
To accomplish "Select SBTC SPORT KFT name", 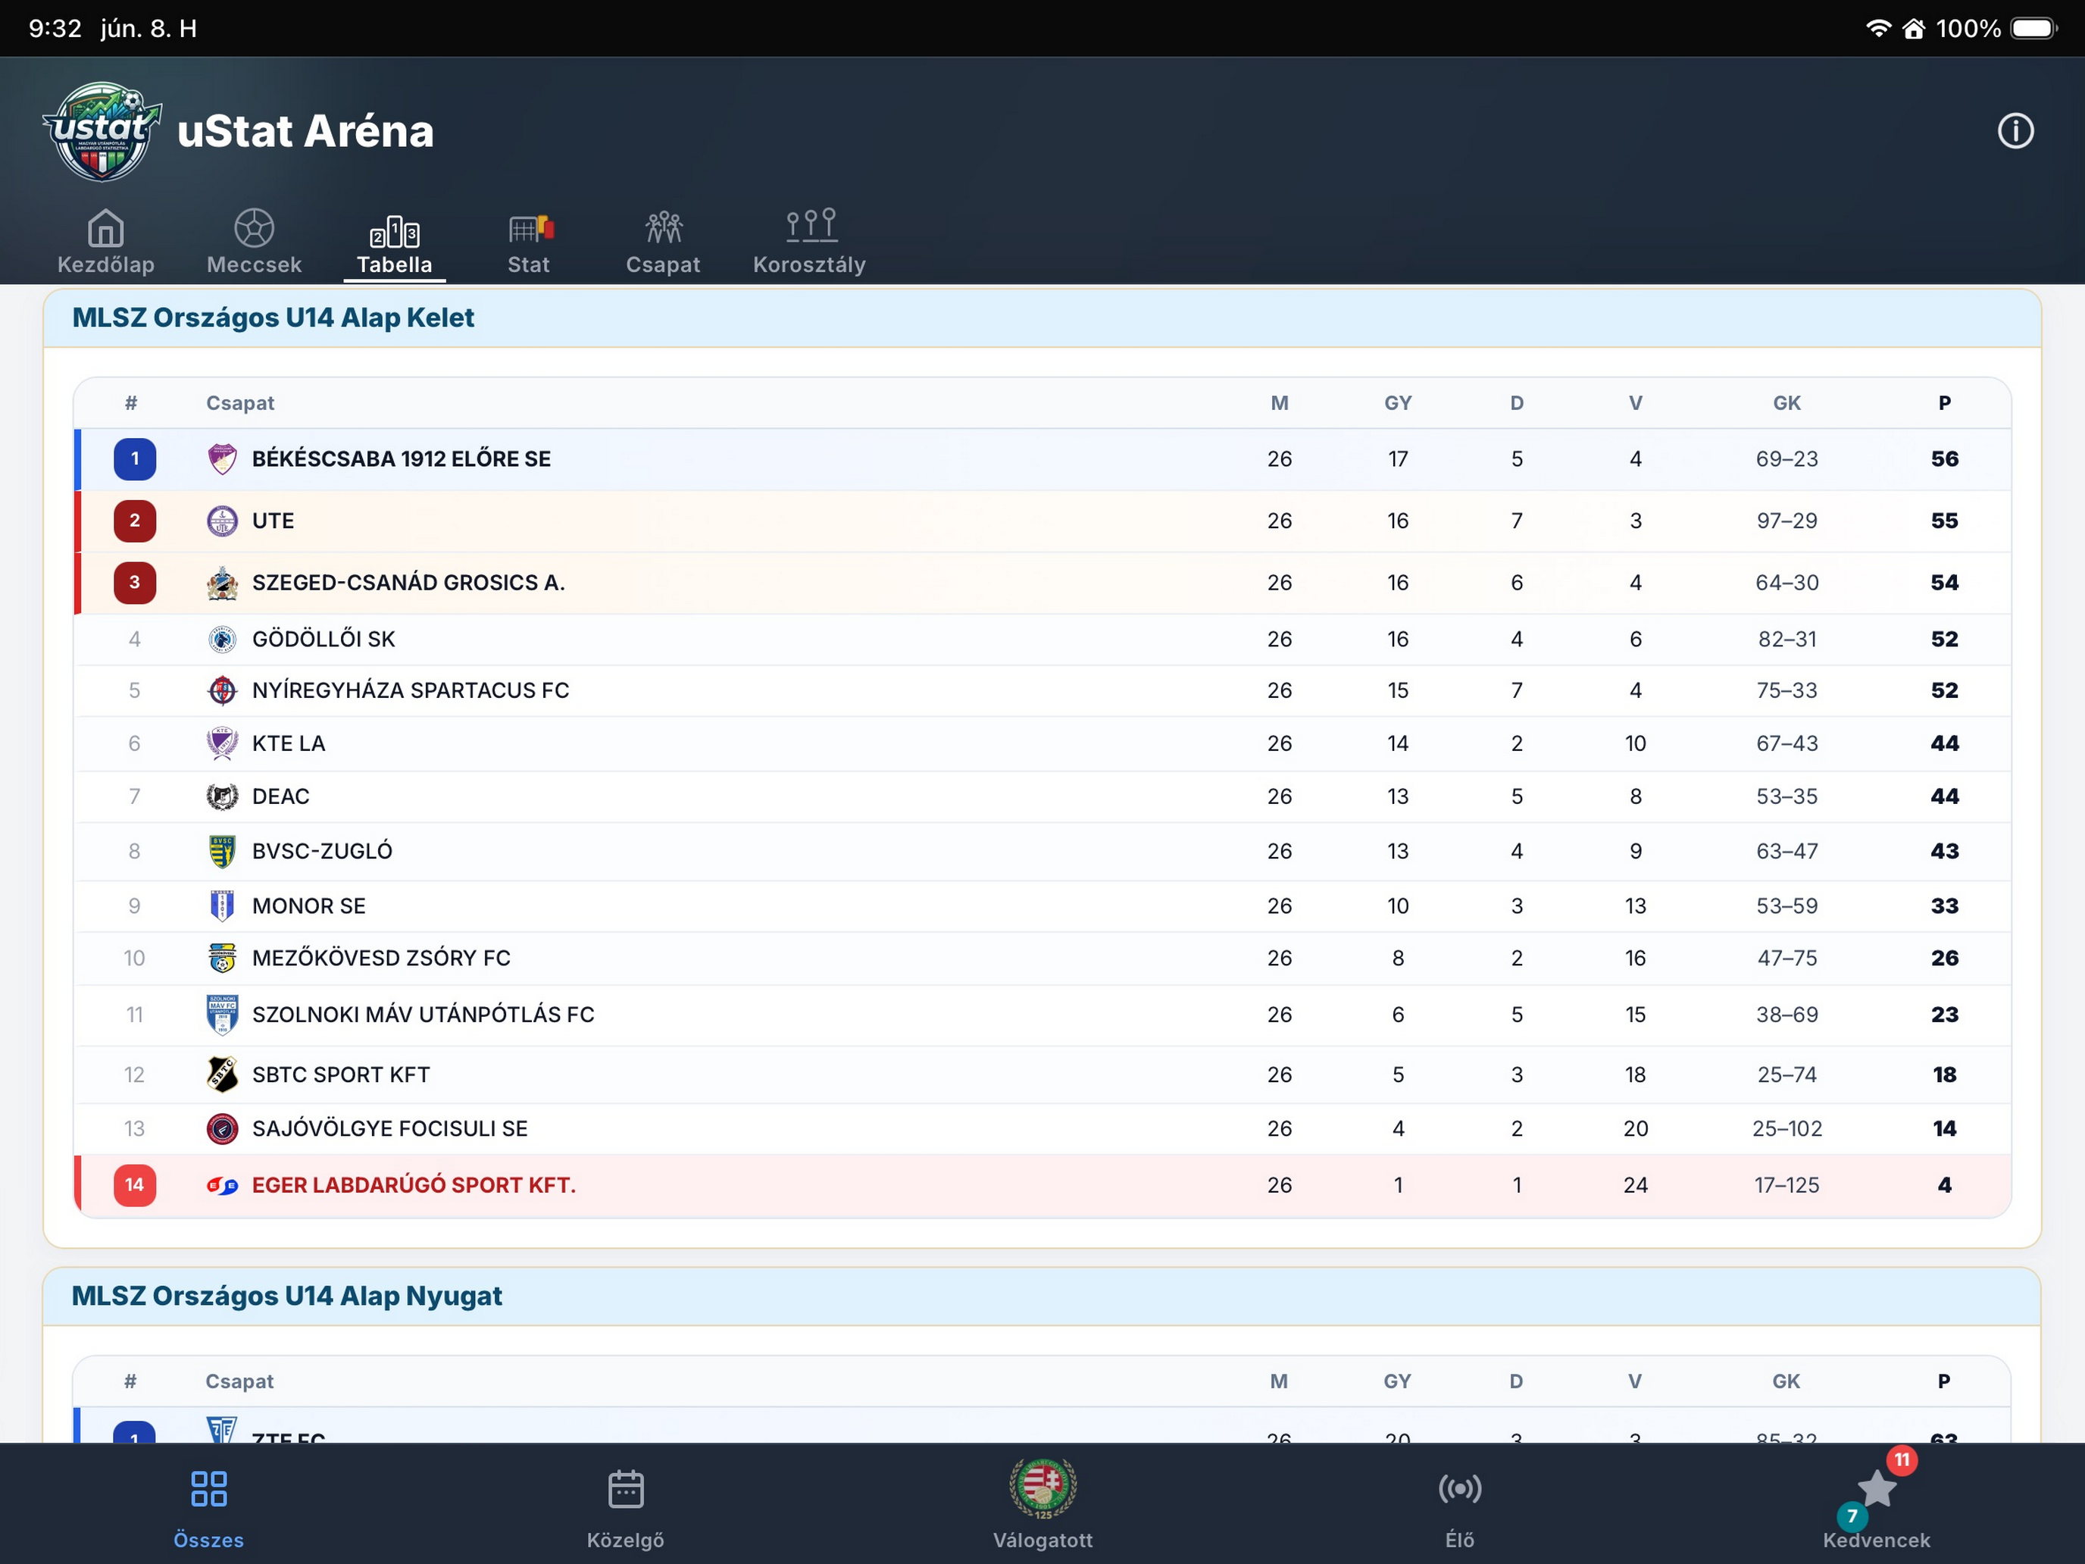I will (x=341, y=1074).
